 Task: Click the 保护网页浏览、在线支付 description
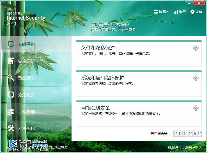(x=121, y=114)
